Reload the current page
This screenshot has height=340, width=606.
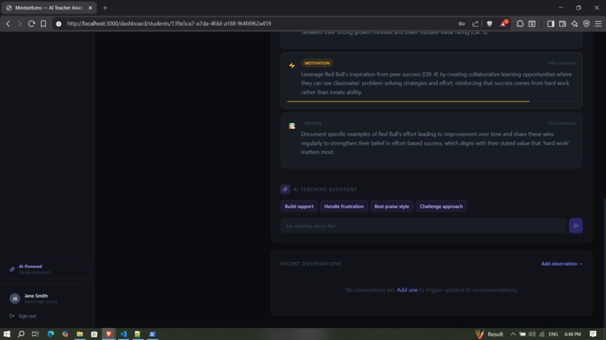click(32, 23)
